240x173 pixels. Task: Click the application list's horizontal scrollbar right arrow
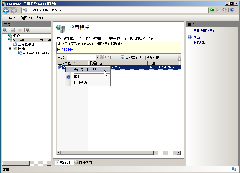pos(179,153)
